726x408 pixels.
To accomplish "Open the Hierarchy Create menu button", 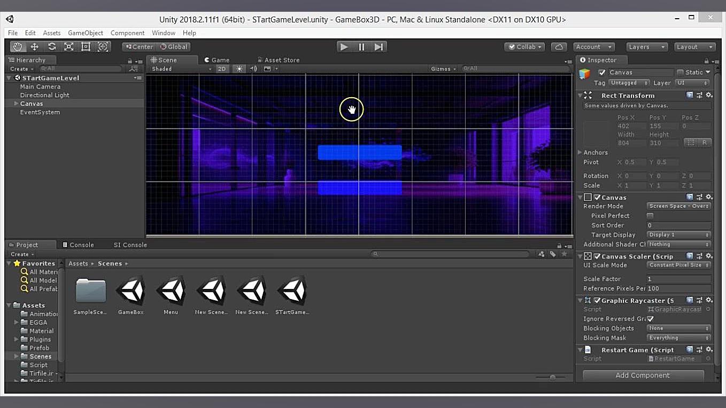I will (21, 69).
